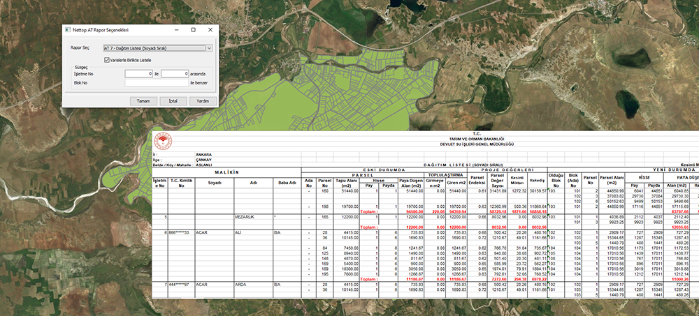
Task: Focus the Blok No filter field
Action: point(156,83)
